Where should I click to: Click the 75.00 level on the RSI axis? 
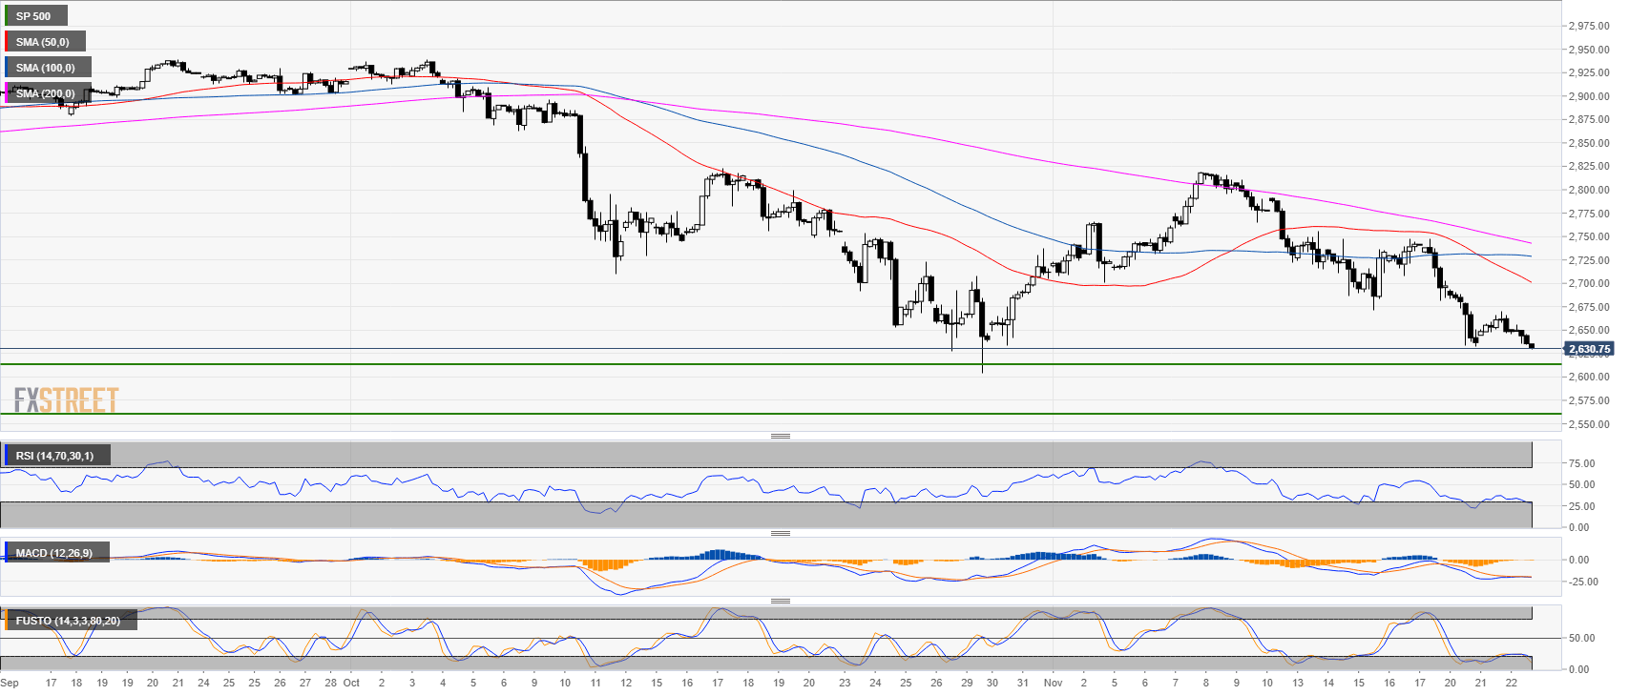(1581, 463)
